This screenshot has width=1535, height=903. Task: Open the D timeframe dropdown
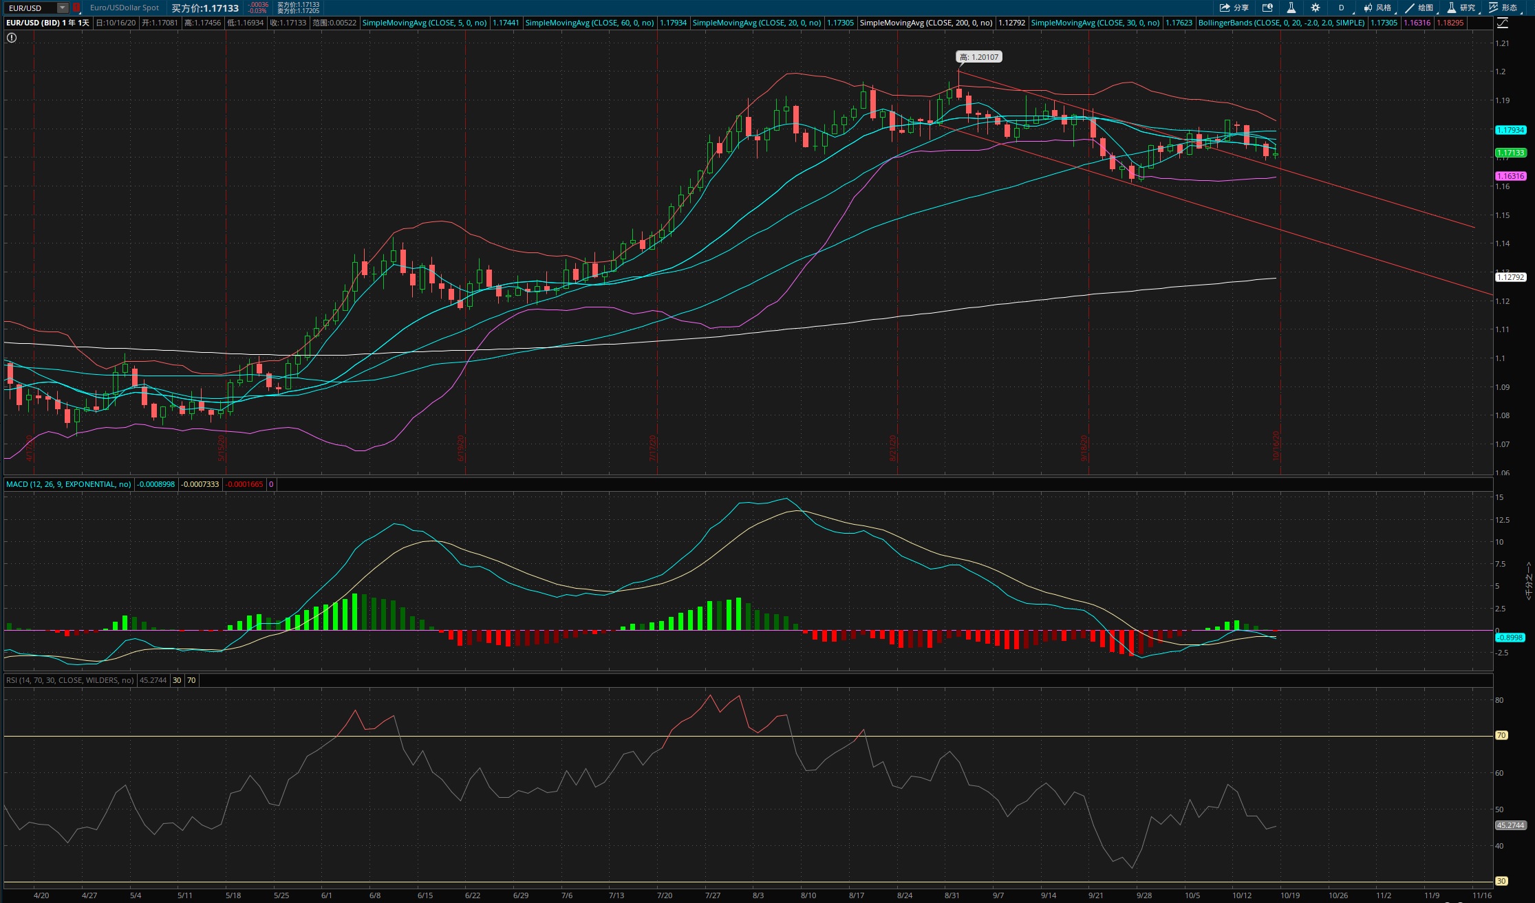coord(1342,8)
